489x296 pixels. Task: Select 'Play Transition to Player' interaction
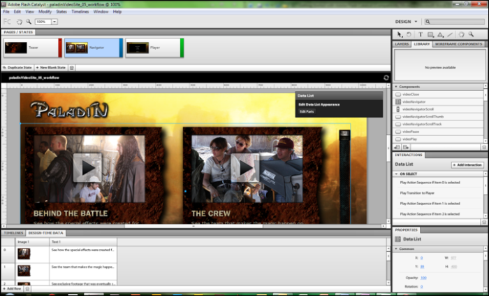click(417, 193)
